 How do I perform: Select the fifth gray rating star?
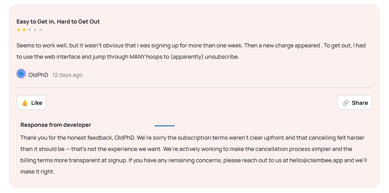coord(40,30)
